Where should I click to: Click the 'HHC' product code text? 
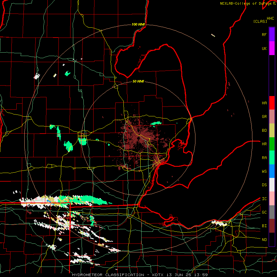(271, 18)
